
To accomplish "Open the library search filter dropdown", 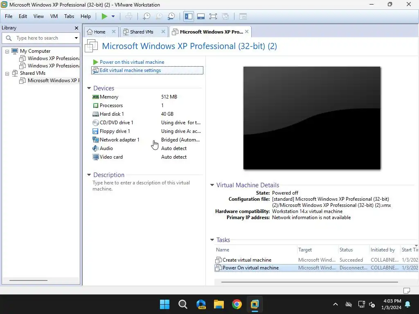I will (x=76, y=38).
